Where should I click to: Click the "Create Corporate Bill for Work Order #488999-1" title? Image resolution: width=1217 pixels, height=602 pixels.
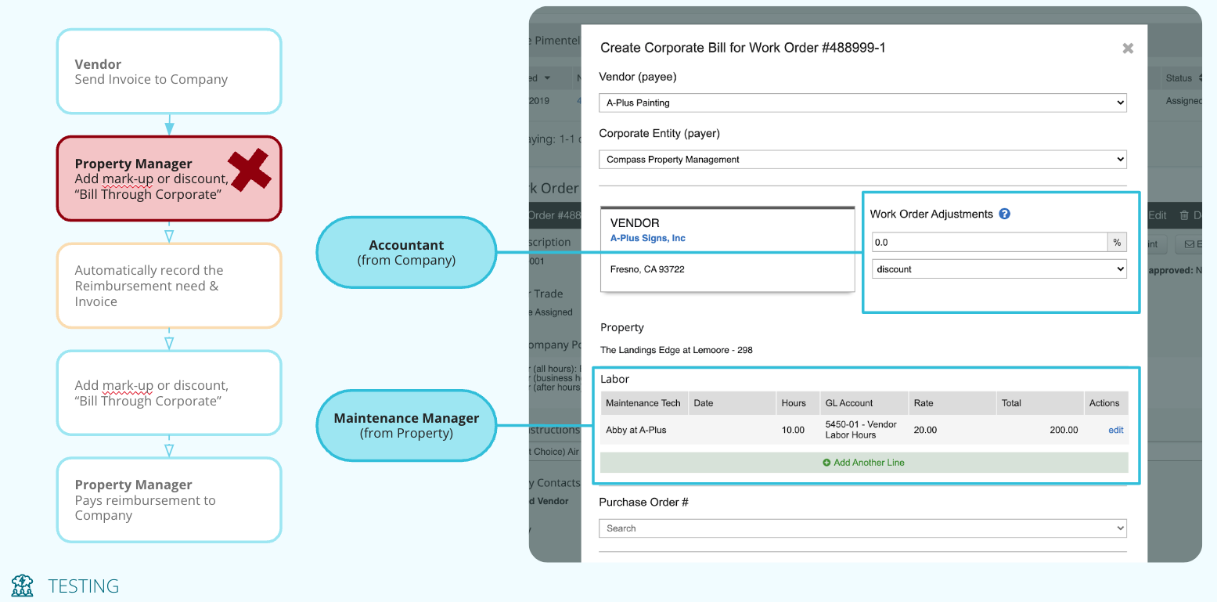(x=743, y=48)
